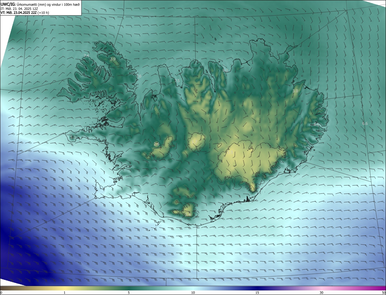Select the 3.0 value label in the east
This screenshot has width=386, height=295.
pyautogui.click(x=295, y=91)
